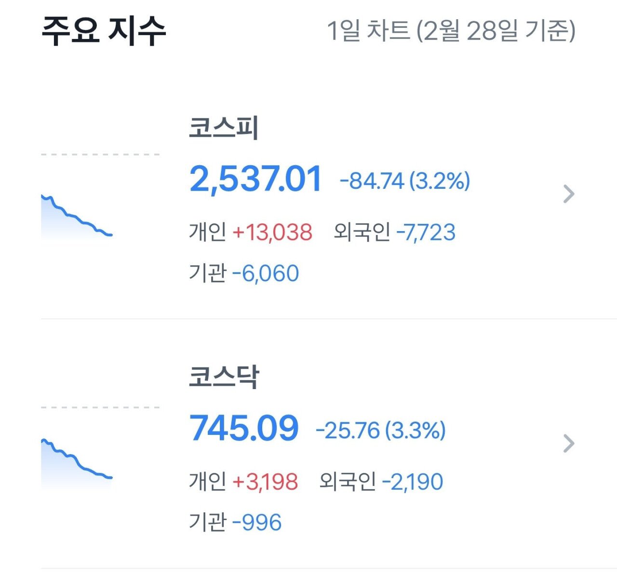Tap KOSPI 개인 net buy +13,038
The height and width of the screenshot is (574, 617).
pyautogui.click(x=272, y=233)
